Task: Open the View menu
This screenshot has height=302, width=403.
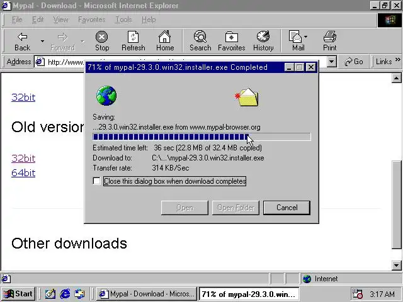Action: 60,20
